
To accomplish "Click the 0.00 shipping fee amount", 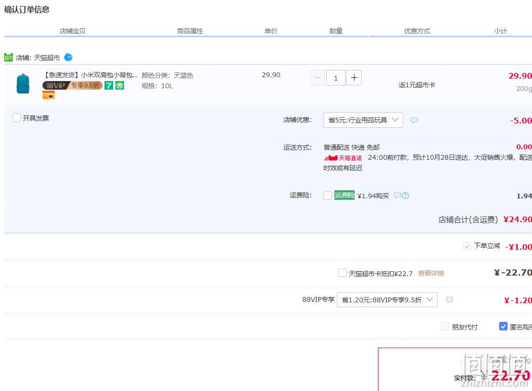I will [x=524, y=147].
